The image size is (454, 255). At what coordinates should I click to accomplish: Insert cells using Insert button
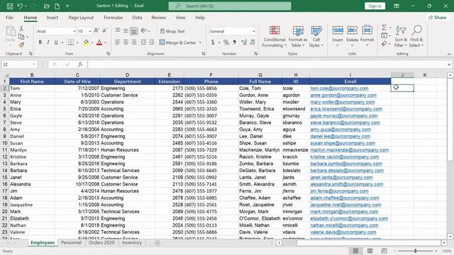(x=338, y=37)
